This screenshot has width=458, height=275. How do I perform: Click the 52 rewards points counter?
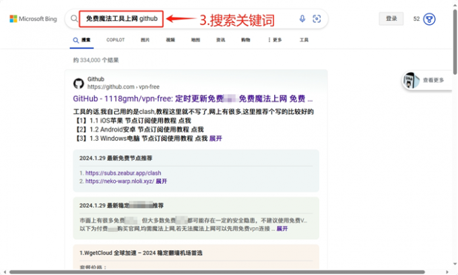pyautogui.click(x=416, y=19)
